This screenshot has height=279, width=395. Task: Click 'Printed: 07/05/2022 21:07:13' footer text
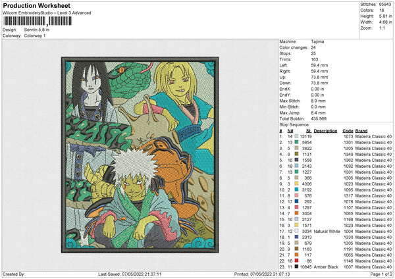pos(262,274)
